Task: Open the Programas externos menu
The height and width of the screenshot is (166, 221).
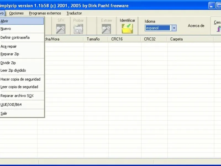Action: (x=45, y=13)
